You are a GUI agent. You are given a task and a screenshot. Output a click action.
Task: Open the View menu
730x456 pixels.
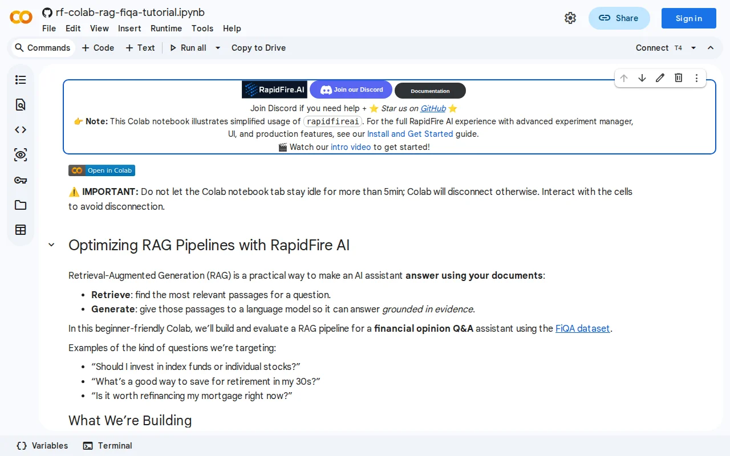(x=99, y=28)
